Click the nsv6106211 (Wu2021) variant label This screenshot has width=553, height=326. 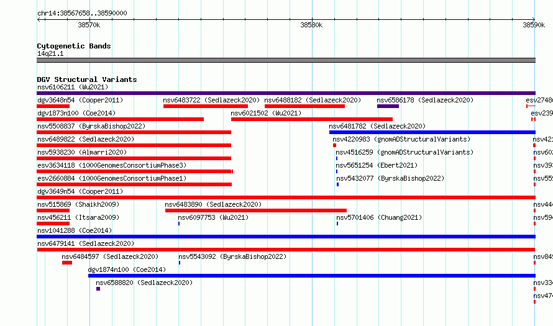(73, 87)
